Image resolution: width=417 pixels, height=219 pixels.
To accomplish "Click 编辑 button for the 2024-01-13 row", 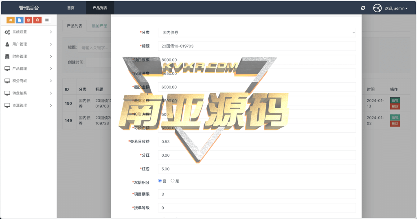I will (x=395, y=100).
